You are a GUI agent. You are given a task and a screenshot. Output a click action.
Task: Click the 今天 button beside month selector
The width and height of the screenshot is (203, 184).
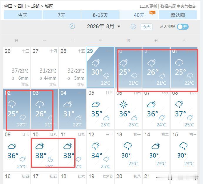[146, 27]
